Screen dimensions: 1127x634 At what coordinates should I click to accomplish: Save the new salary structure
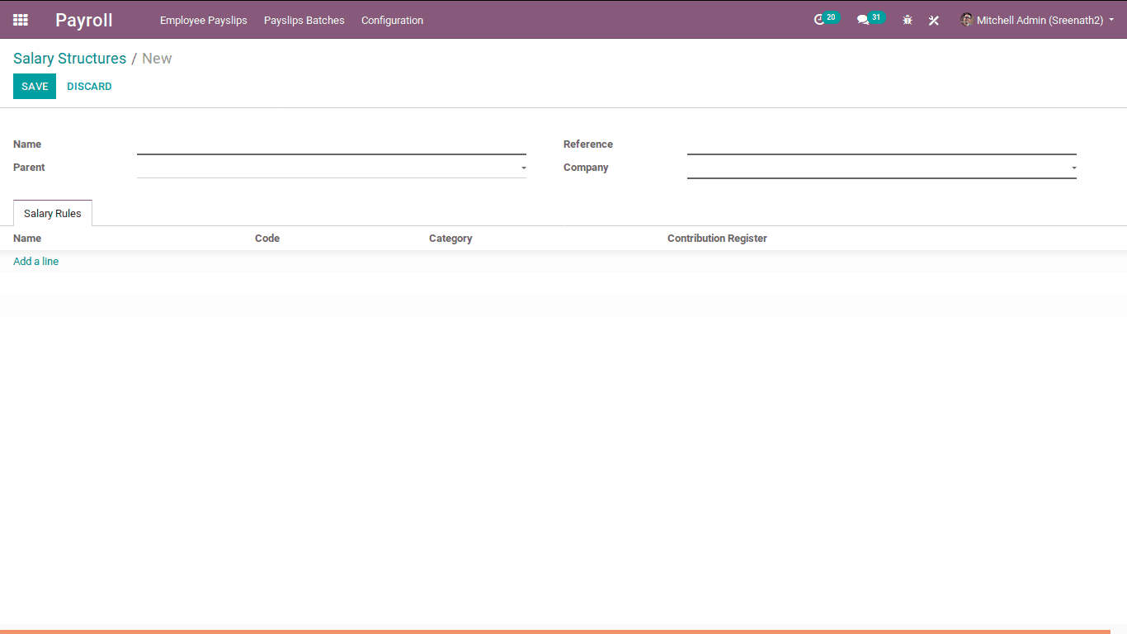coord(35,87)
